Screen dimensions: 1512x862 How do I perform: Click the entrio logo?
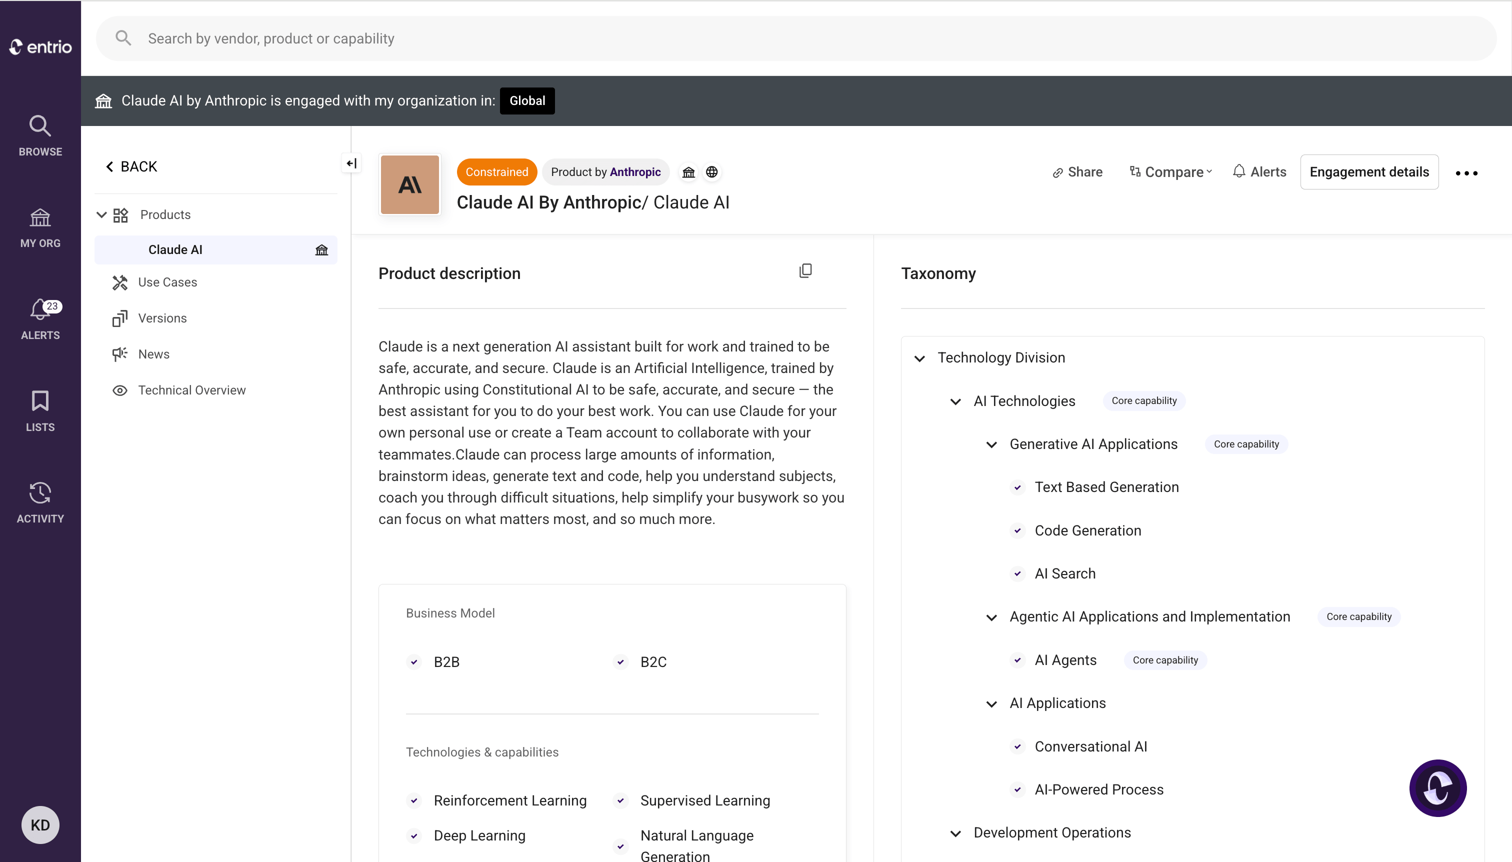point(40,47)
